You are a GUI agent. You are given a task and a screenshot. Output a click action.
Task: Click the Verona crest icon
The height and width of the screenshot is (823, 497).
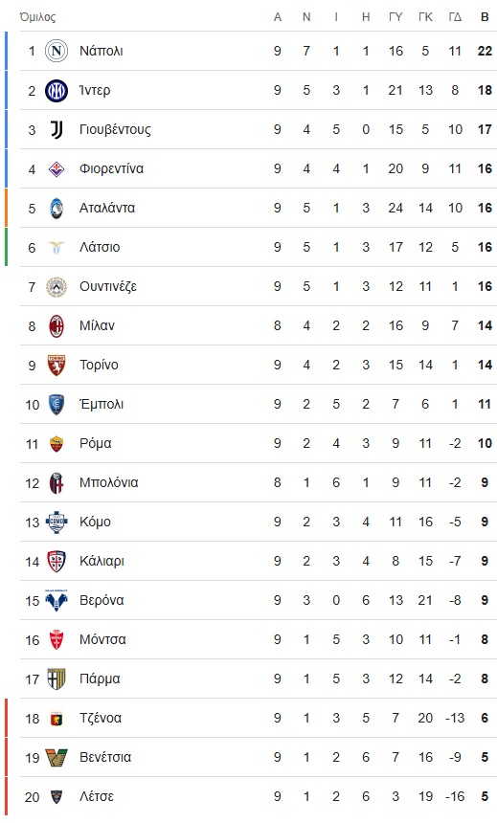point(56,600)
